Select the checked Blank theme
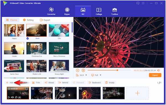The width and height of the screenshot is (166, 105). [37, 30]
